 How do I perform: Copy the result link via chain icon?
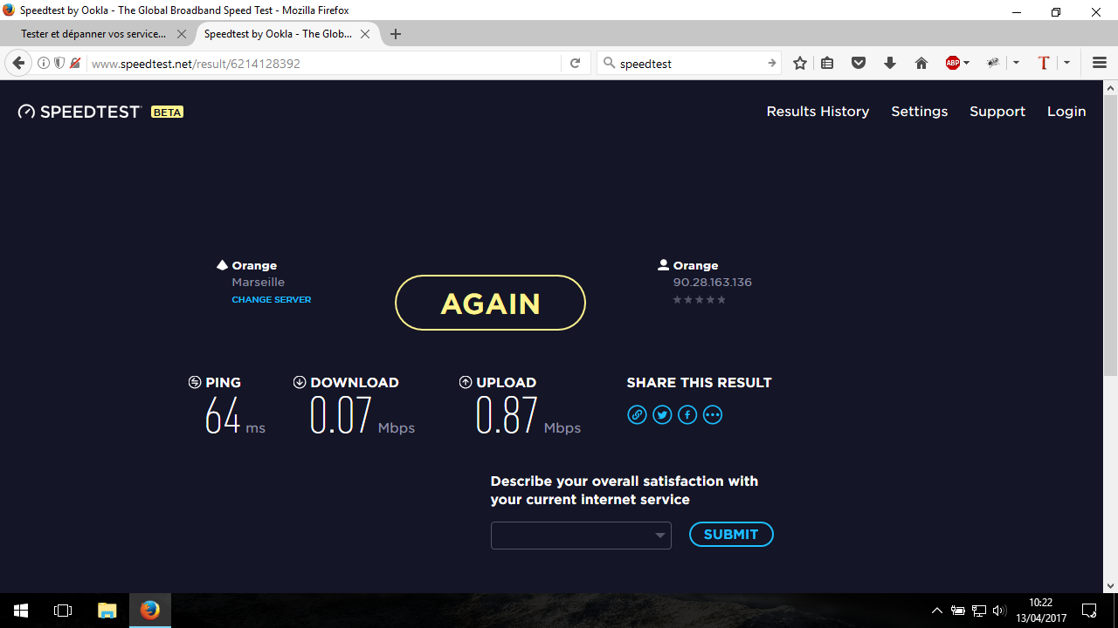[x=637, y=415]
